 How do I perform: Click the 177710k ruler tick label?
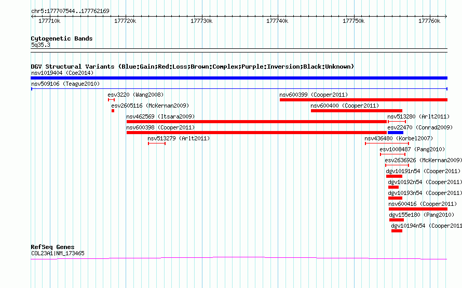(49, 21)
